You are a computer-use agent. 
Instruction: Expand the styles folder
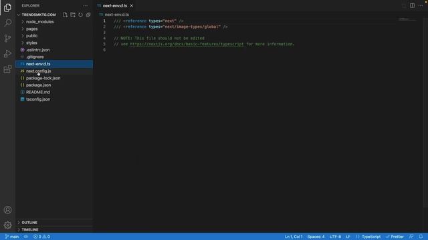coord(54,43)
